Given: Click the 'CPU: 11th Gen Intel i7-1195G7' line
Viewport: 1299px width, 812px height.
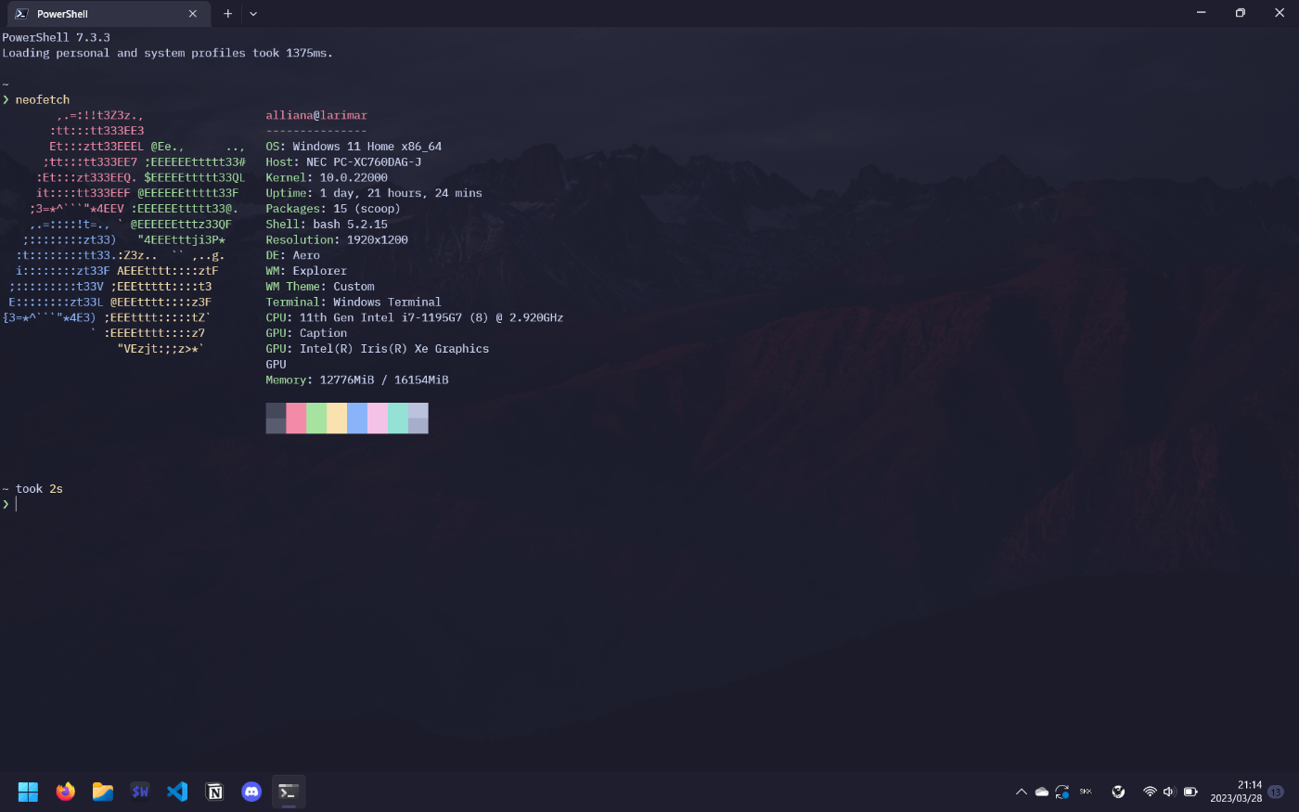Looking at the screenshot, I should pos(415,318).
